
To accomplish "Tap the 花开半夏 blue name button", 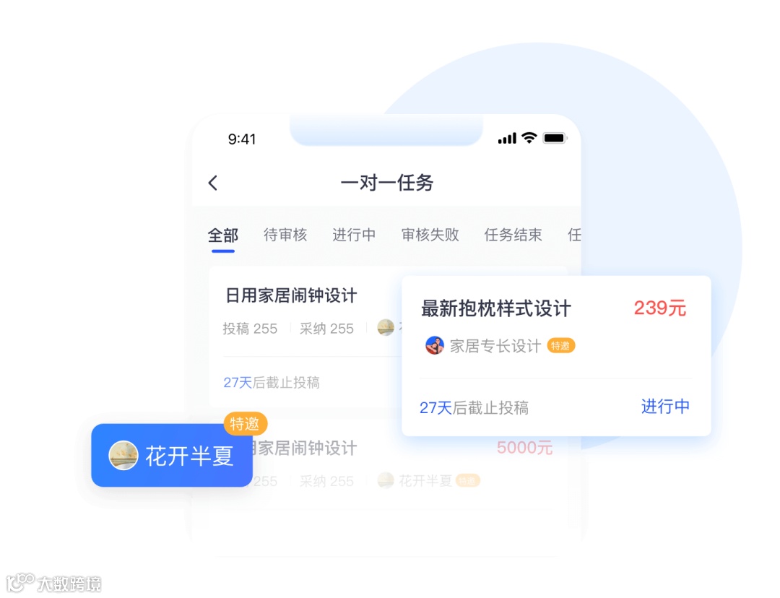I will click(x=172, y=455).
